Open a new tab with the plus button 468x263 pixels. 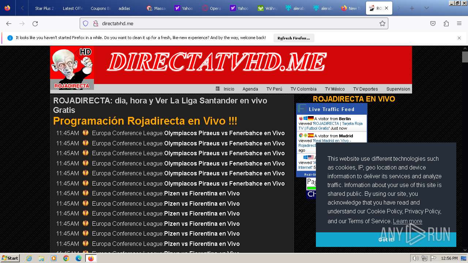[x=412, y=8]
